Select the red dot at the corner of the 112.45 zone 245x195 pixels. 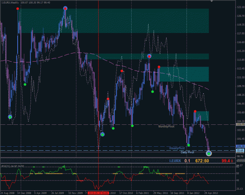[x=159, y=67]
